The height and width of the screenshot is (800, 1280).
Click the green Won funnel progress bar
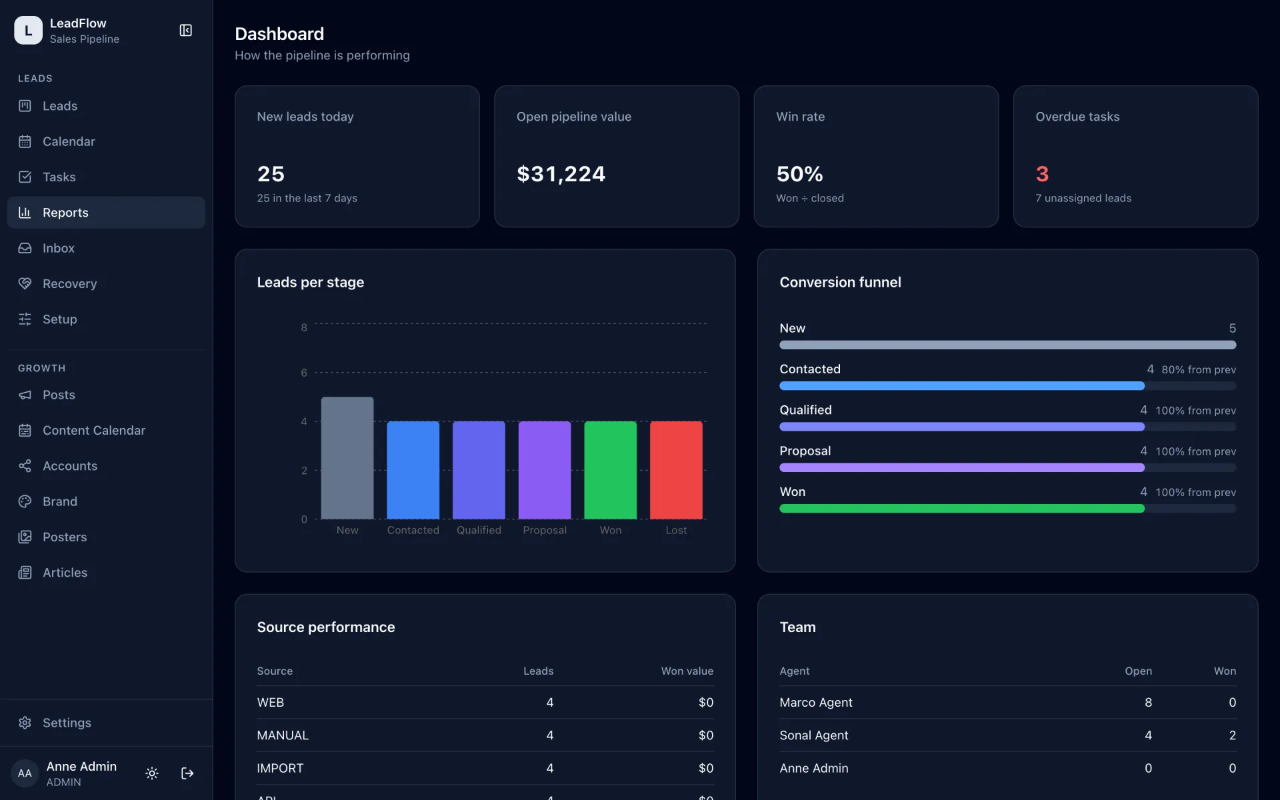tap(1007, 509)
